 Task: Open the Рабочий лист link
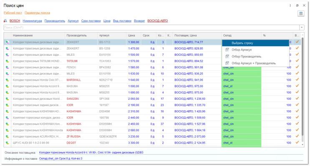13,13
